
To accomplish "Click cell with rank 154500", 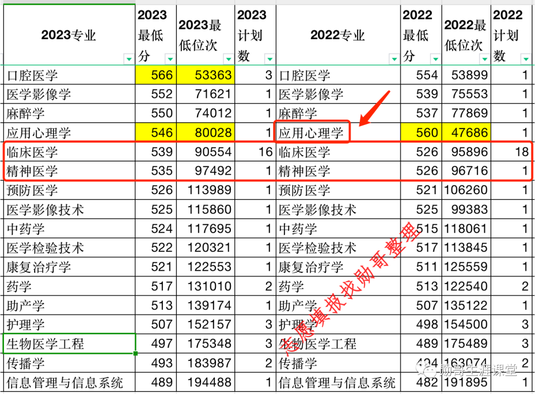I will point(467,324).
